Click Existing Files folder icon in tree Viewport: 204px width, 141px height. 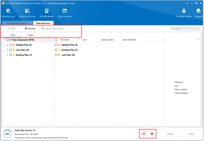coord(14,55)
